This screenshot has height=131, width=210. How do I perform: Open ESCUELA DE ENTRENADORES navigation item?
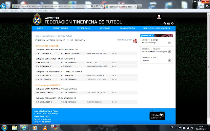pos(156,28)
